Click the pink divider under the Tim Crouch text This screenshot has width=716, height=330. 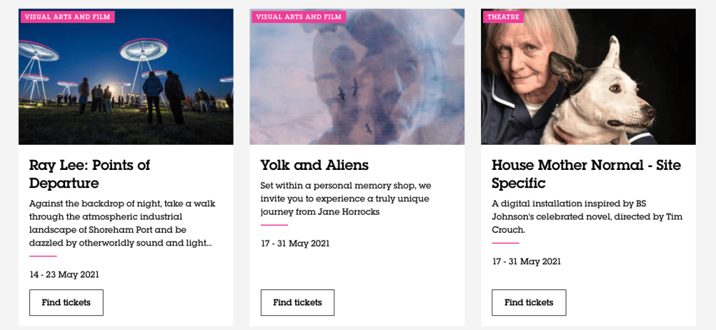(506, 243)
